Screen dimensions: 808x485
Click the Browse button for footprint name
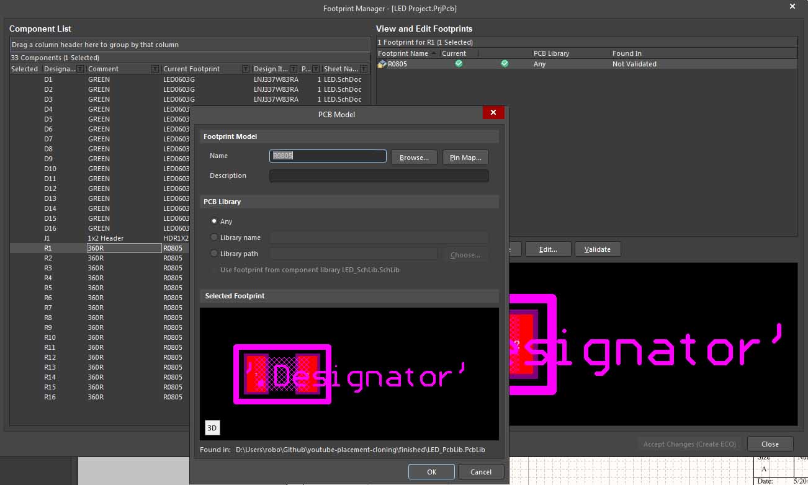[414, 158]
